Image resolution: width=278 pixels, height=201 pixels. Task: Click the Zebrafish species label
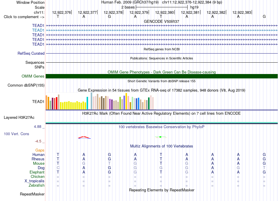(37, 185)
